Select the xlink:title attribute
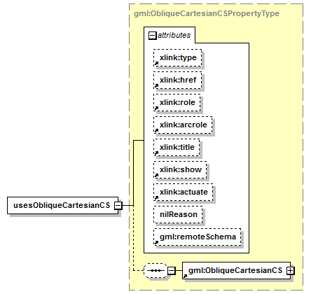Image resolution: width=311 pixels, height=294 pixels. click(177, 147)
